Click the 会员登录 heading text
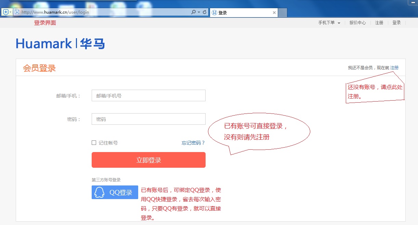The width and height of the screenshot is (418, 225). [x=39, y=68]
